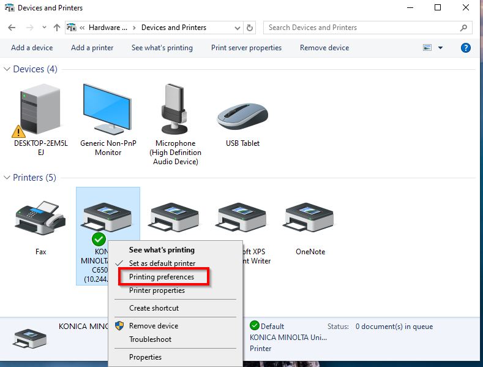The height and width of the screenshot is (367, 483).
Task: Click the Microphone High Definition Audio device
Action: click(175, 110)
